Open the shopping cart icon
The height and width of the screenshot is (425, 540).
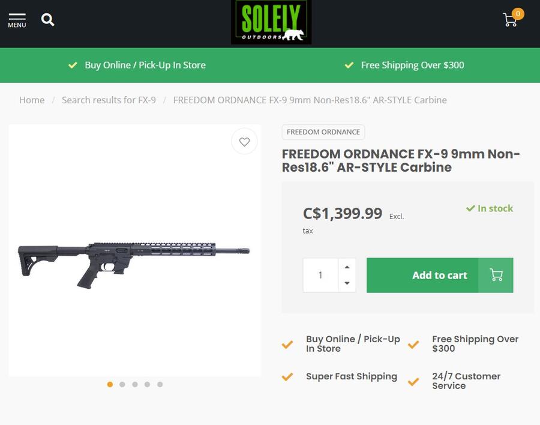tap(510, 20)
